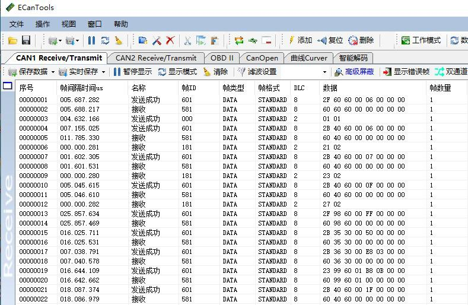Screen dimensions: 468x305
Task: Click the 高级屏蔽 link button
Action: [354, 72]
